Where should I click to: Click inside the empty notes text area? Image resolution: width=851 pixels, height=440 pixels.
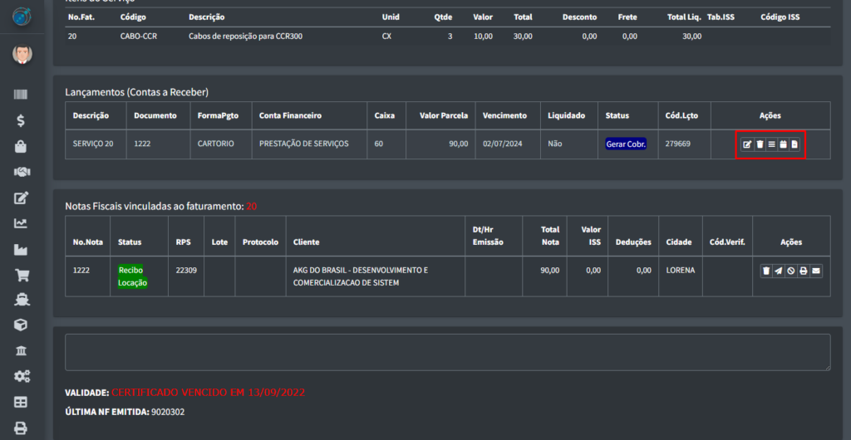pyautogui.click(x=447, y=352)
